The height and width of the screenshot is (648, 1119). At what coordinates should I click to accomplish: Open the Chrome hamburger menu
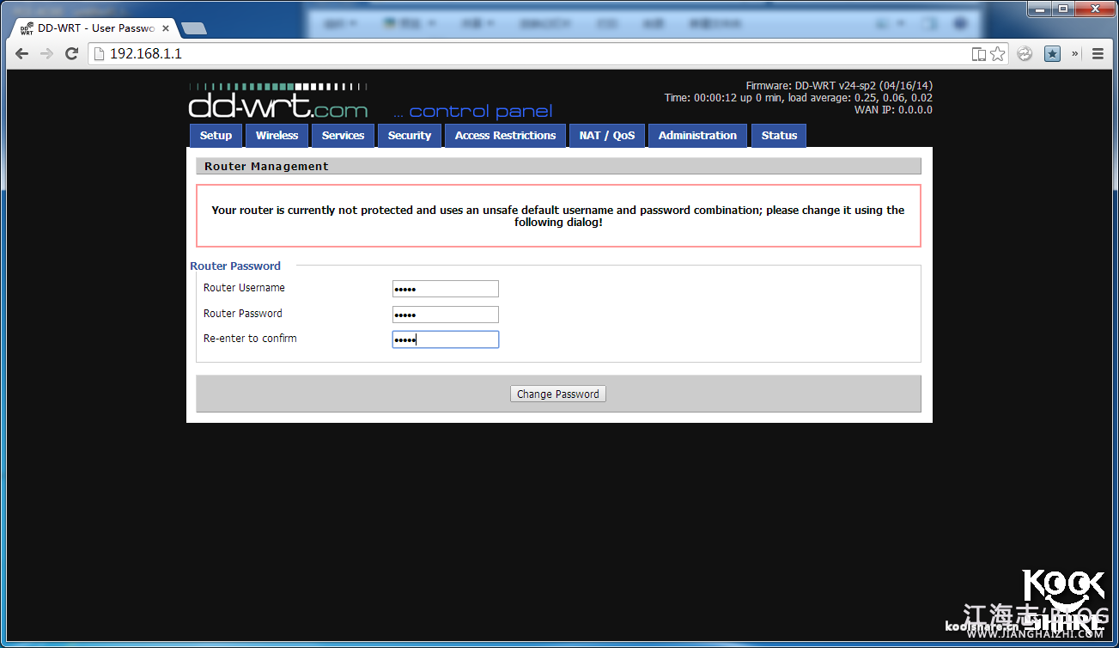[x=1098, y=54]
